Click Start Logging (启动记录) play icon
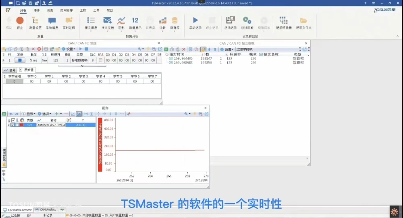Viewport: 403px width, 218px height. 195,23
